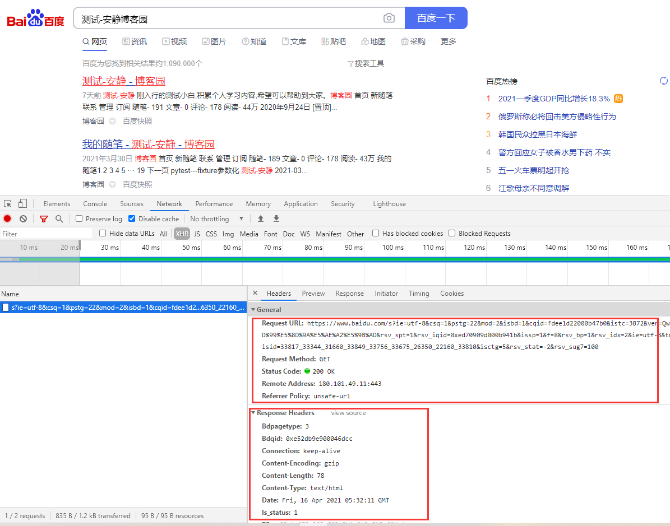Stop recording network log
This screenshot has height=526, width=670.
(7, 218)
